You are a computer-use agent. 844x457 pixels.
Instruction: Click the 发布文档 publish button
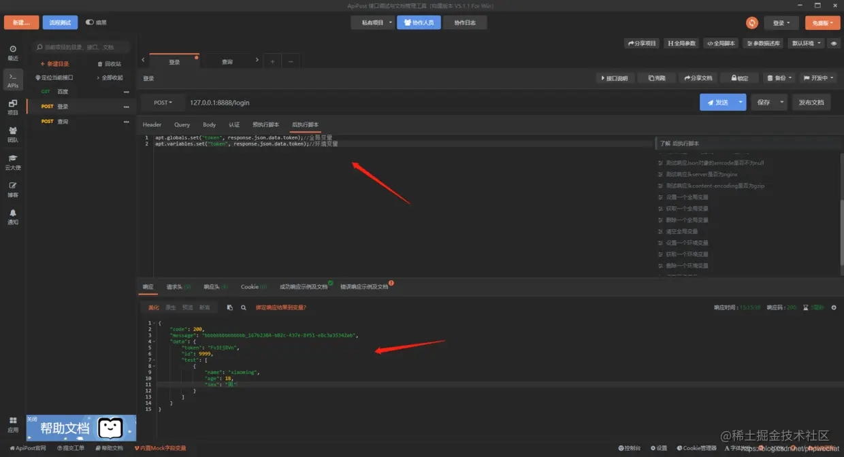pyautogui.click(x=811, y=103)
